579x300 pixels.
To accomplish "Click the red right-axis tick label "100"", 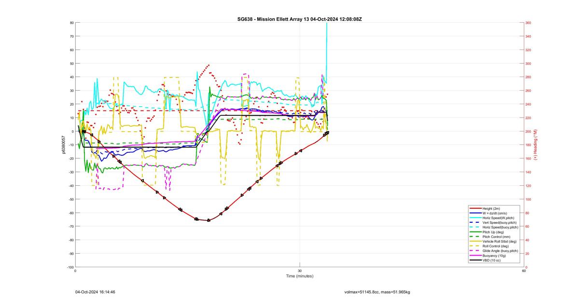I will pyautogui.click(x=528, y=199).
